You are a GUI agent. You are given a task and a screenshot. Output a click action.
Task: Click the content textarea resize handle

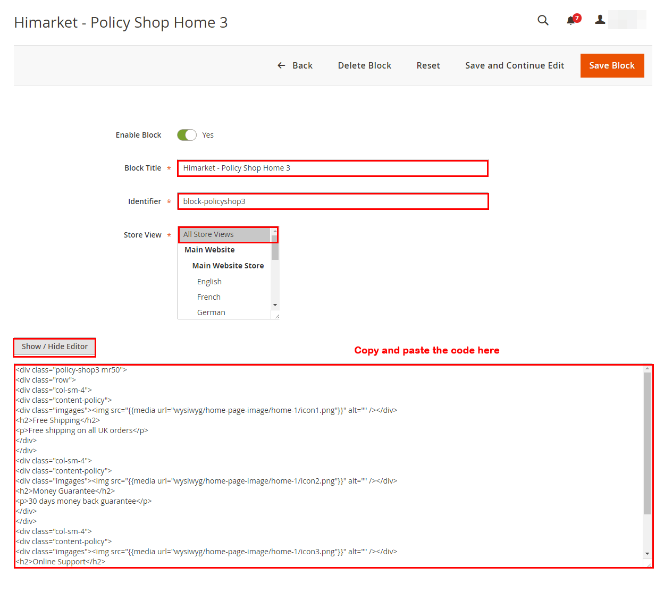tap(648, 564)
